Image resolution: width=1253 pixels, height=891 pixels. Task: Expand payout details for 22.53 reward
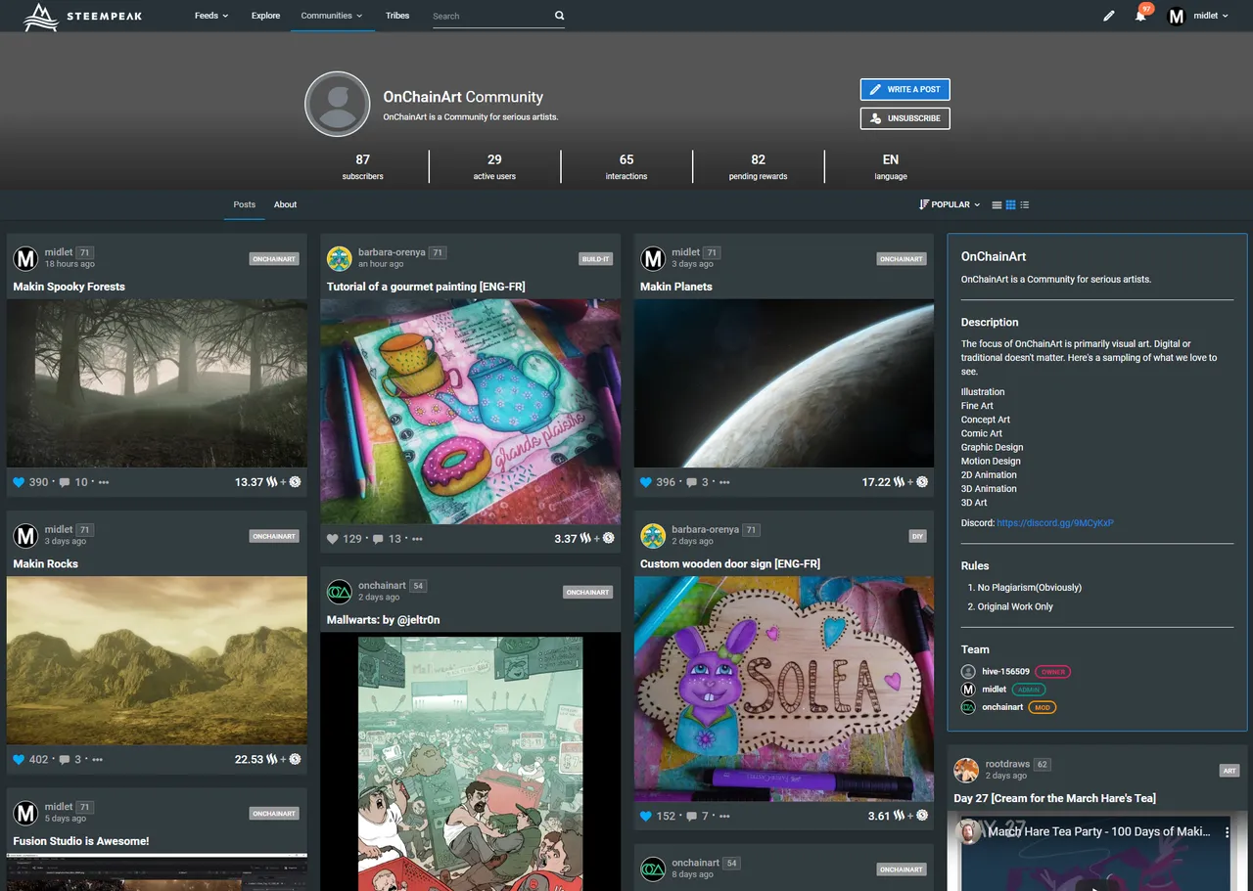(x=267, y=759)
